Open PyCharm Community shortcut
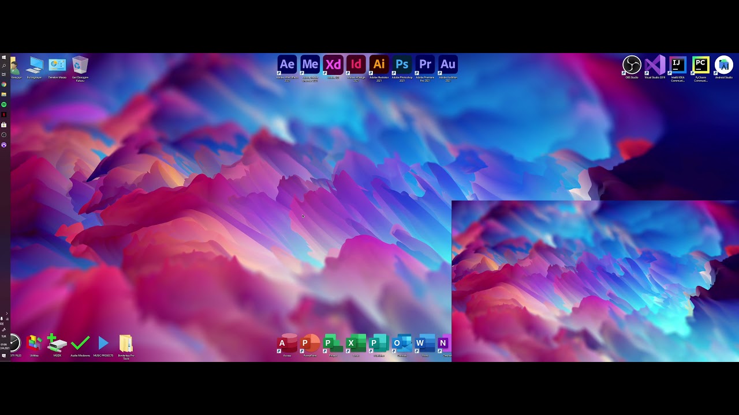This screenshot has height=415, width=739. coord(701,69)
